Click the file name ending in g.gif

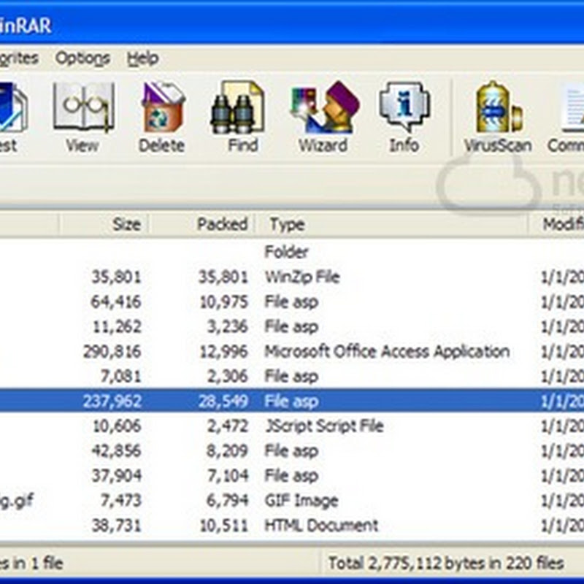17,501
